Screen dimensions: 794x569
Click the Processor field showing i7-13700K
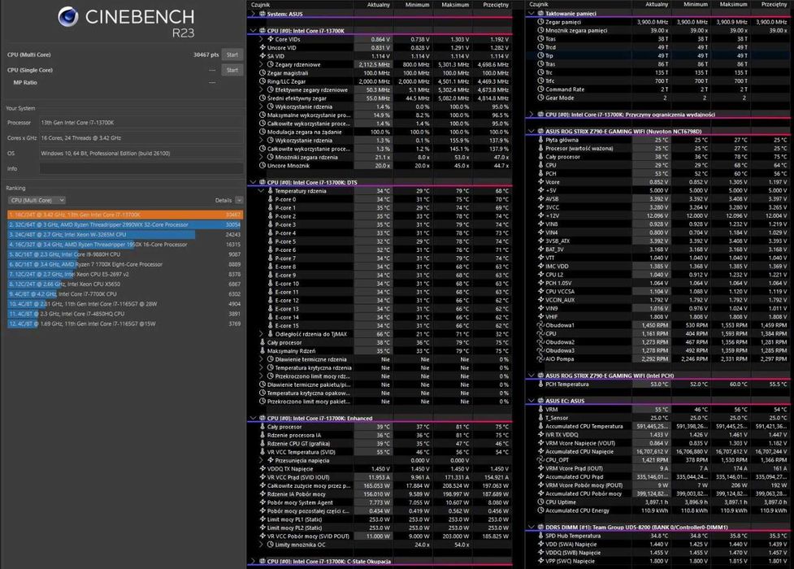point(141,123)
